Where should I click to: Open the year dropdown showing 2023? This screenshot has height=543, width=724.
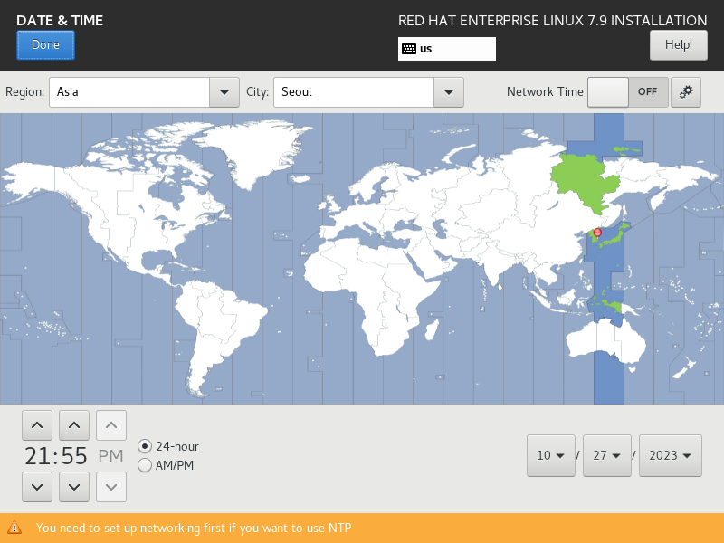pyautogui.click(x=670, y=455)
